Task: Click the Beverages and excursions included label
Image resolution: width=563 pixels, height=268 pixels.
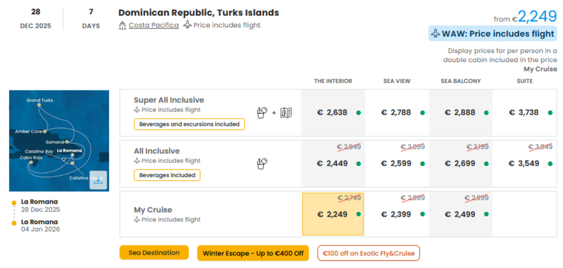Action: [x=189, y=124]
